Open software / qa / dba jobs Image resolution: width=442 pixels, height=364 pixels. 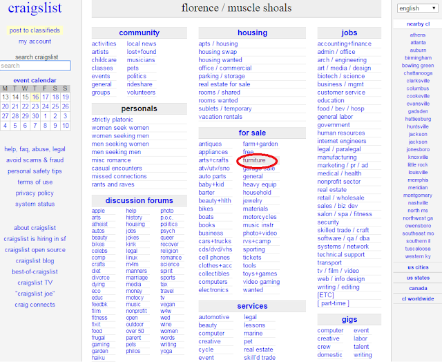[343, 238]
